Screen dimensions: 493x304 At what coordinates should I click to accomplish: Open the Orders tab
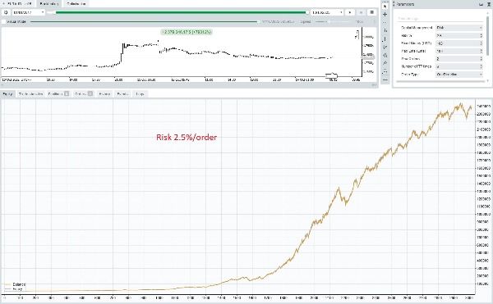click(83, 93)
